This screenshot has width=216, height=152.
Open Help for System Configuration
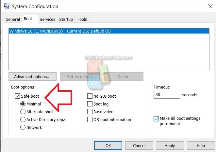[x=201, y=145]
